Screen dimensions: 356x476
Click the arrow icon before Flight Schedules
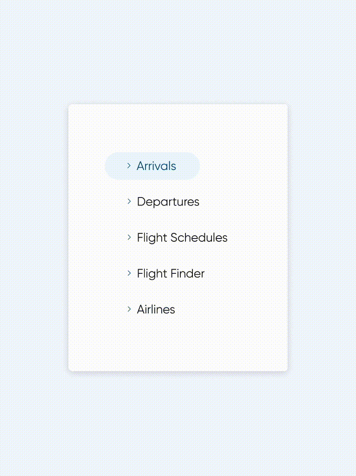coord(129,238)
